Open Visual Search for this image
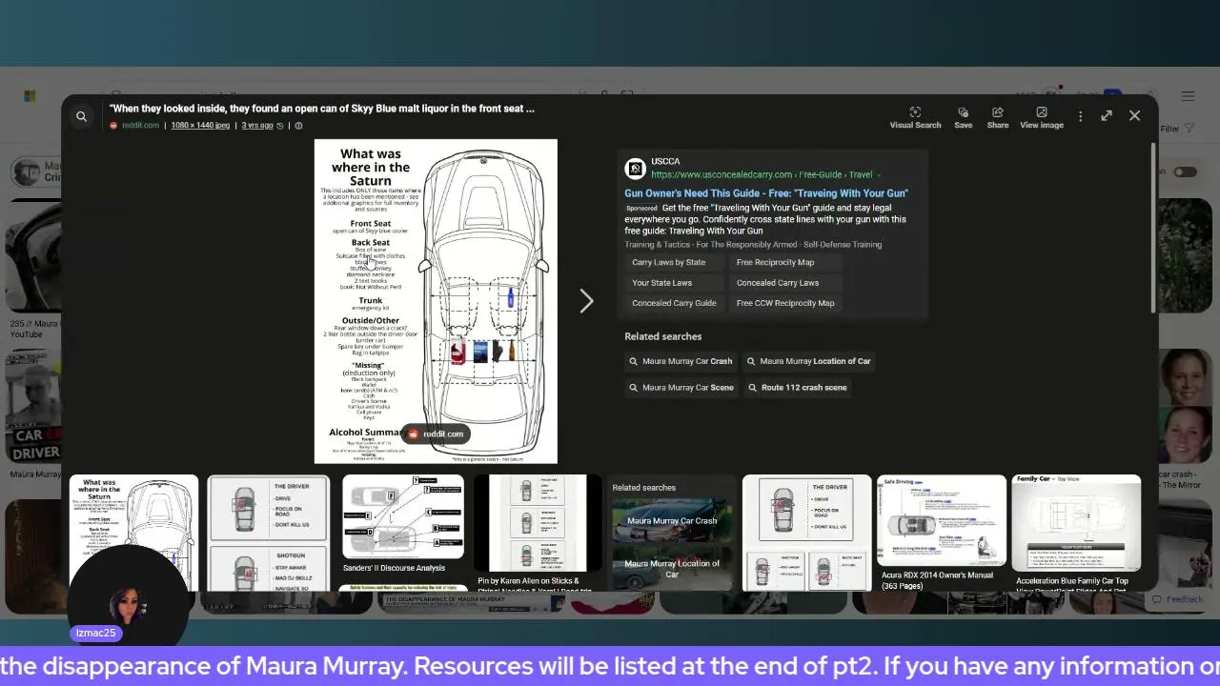Viewport: 1220px width, 686px height. point(915,118)
